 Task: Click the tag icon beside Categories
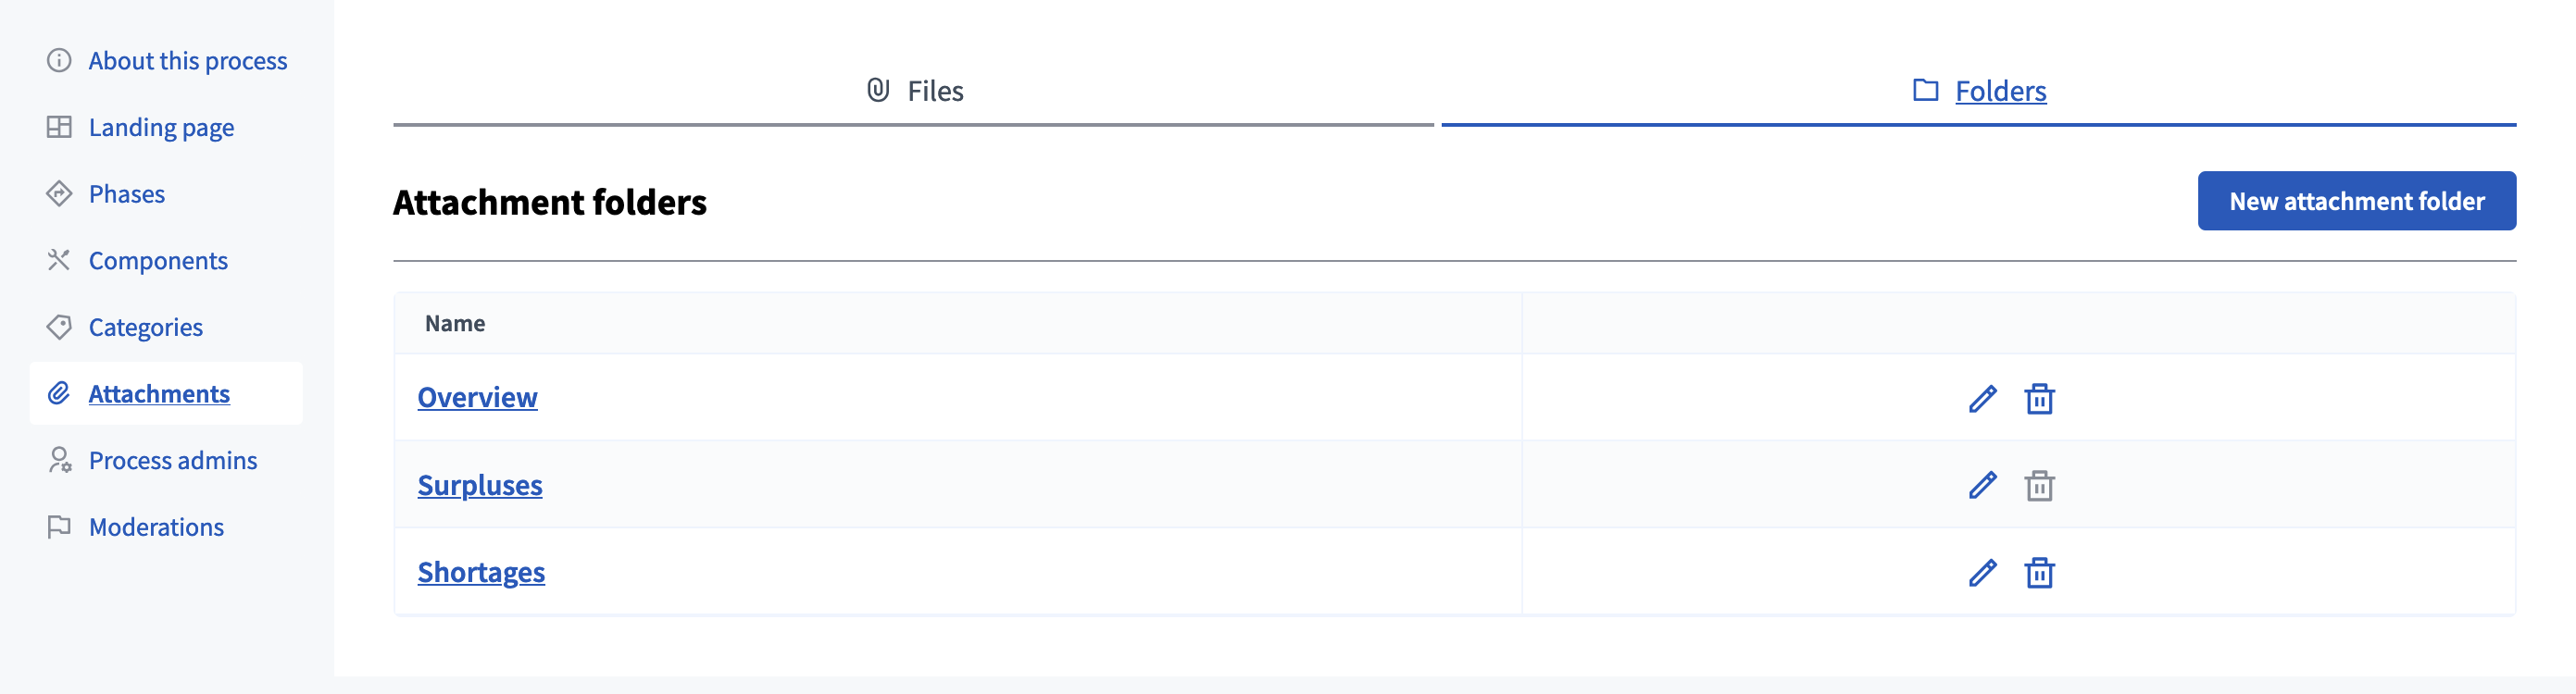59,327
